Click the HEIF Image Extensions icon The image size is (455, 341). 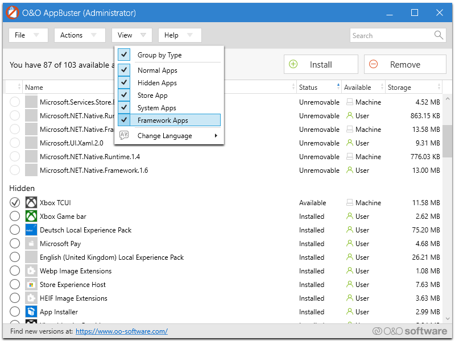click(31, 298)
